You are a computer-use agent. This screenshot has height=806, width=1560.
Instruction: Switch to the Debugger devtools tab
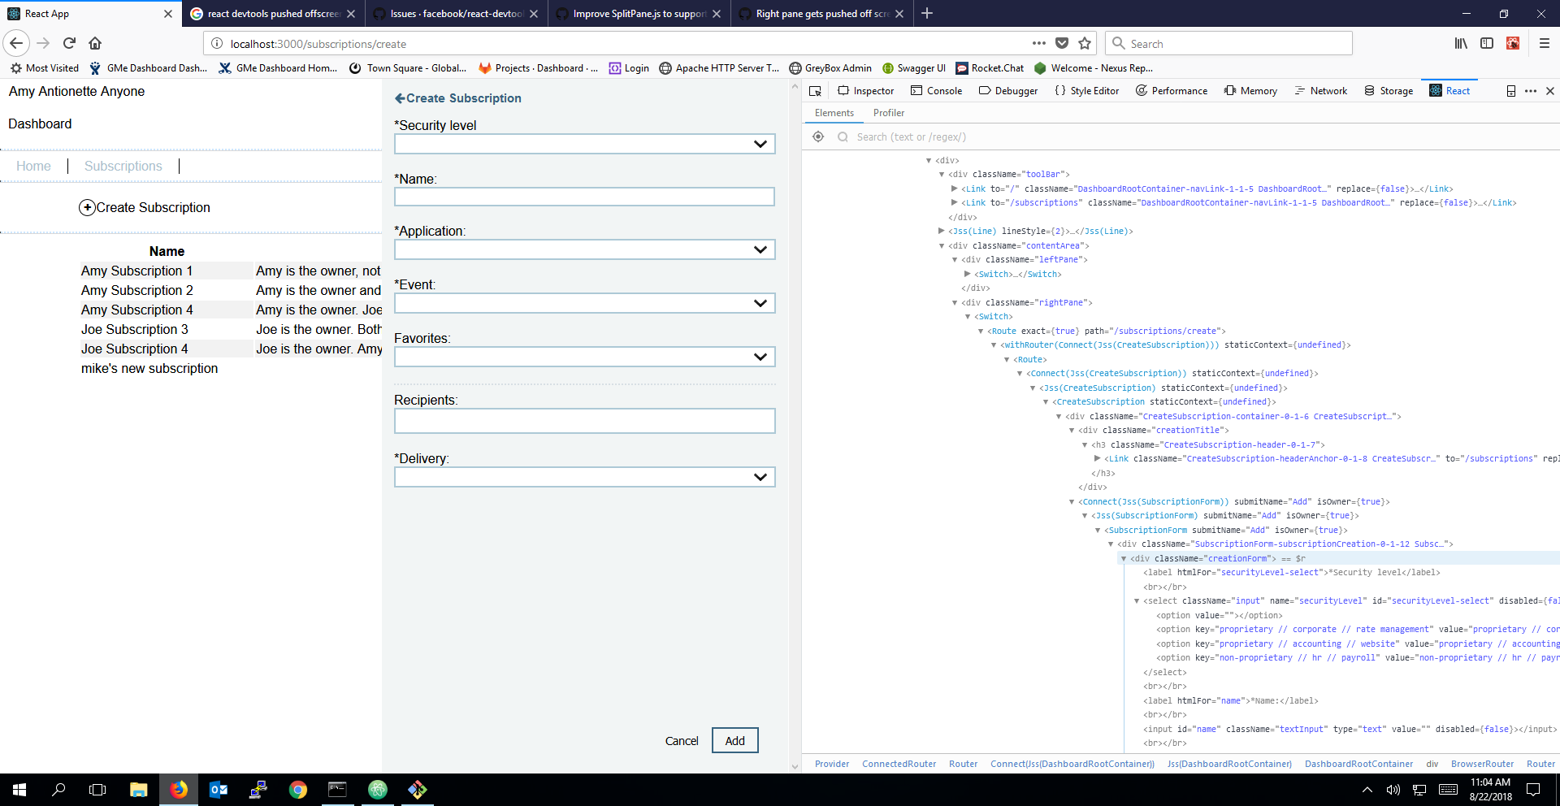click(x=1008, y=91)
